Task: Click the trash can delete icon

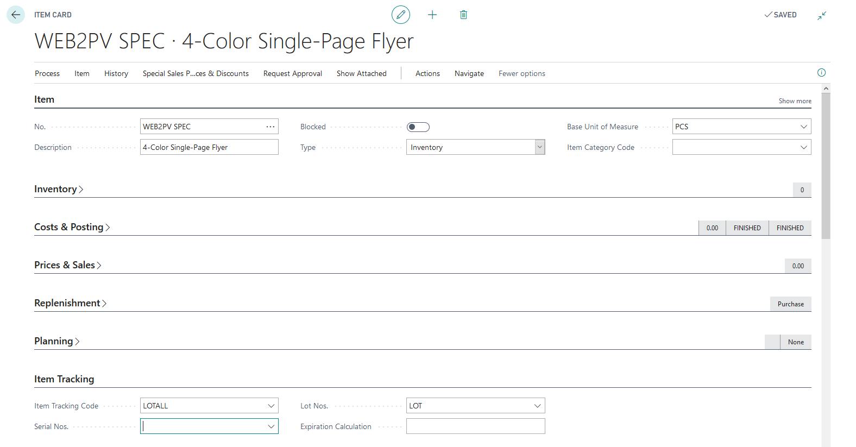Action: [463, 15]
